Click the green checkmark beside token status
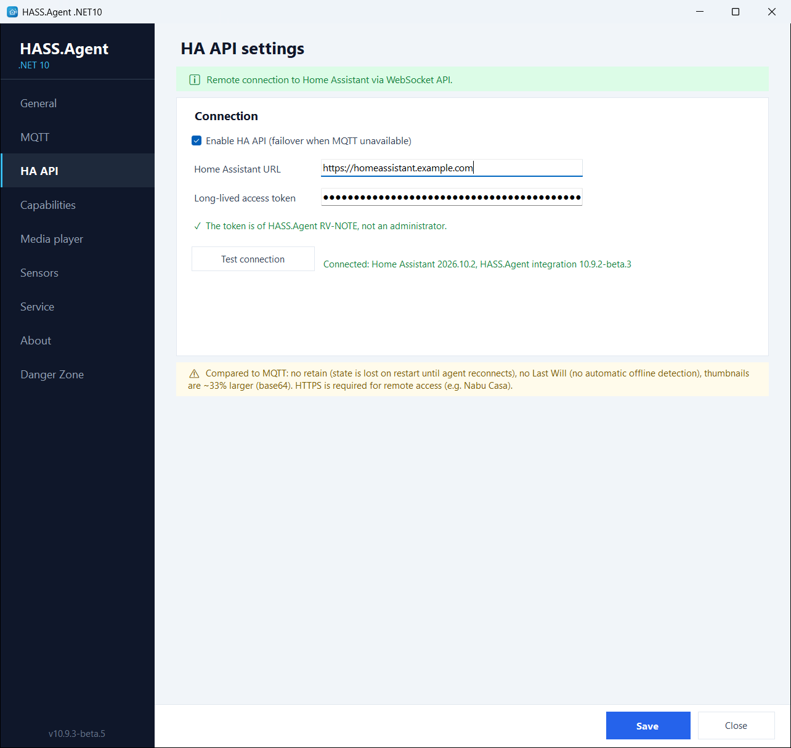 click(x=197, y=226)
